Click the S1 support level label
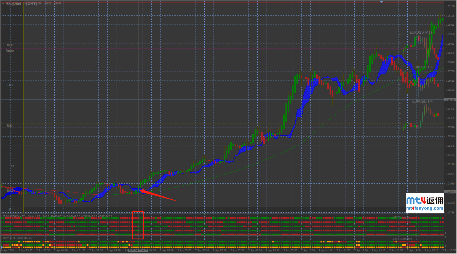Image resolution: width=457 pixels, height=254 pixels. (12, 166)
